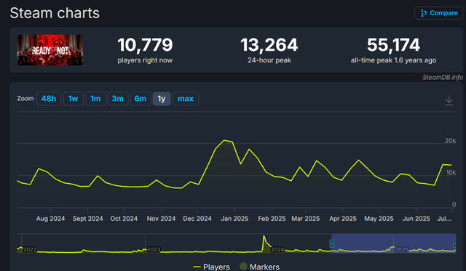Click the Jun 2025 axis label

(x=416, y=219)
